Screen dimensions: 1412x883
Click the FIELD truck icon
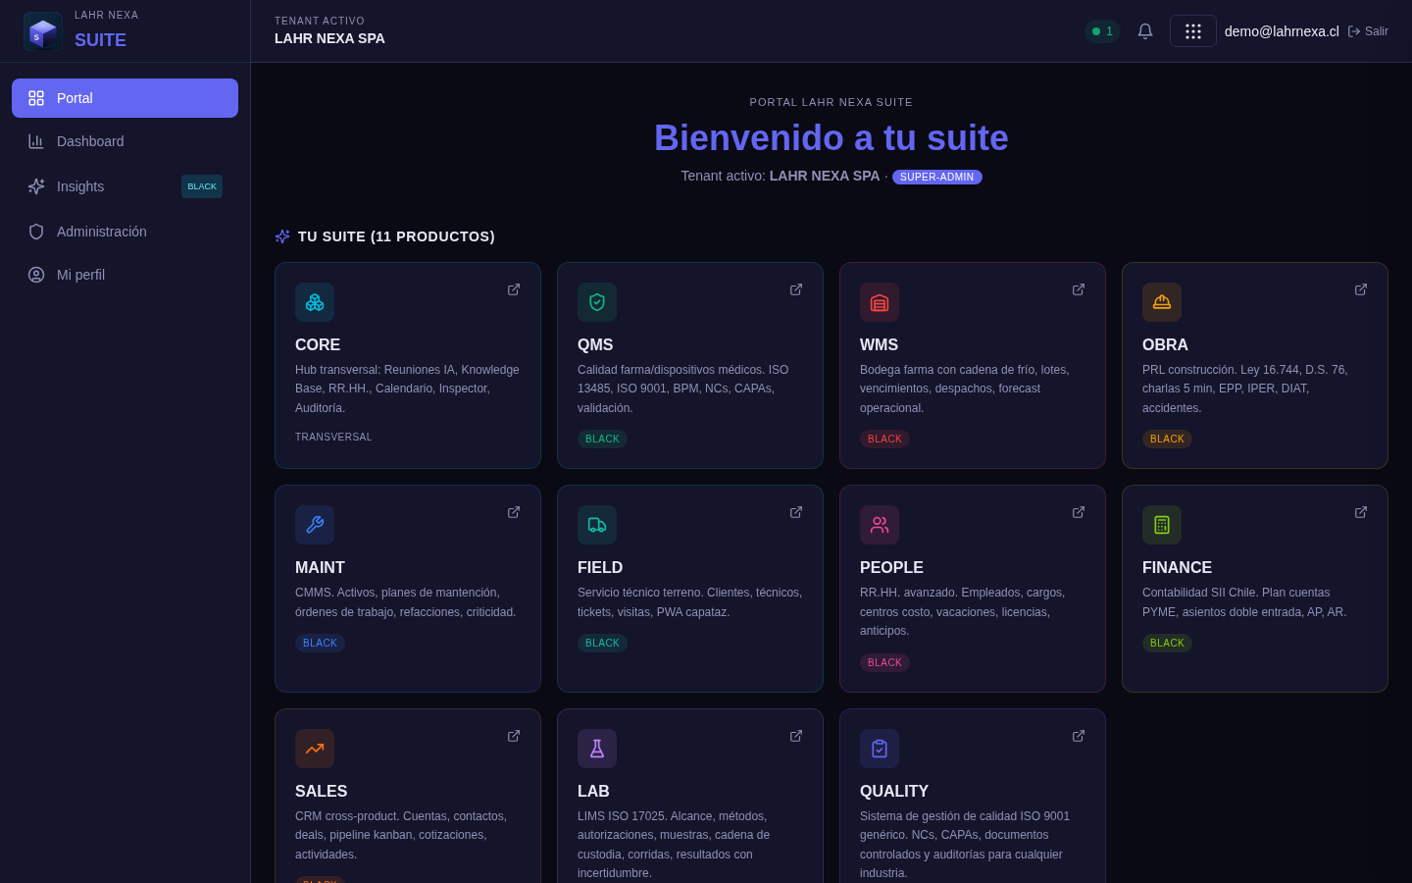(597, 525)
